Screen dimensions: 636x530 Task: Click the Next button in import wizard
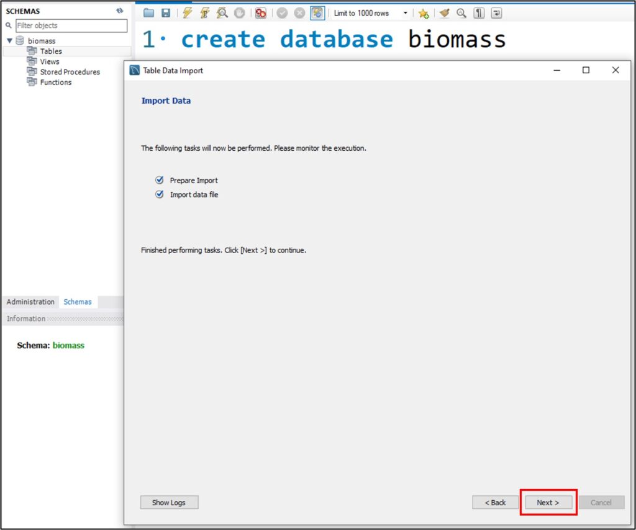(x=548, y=503)
